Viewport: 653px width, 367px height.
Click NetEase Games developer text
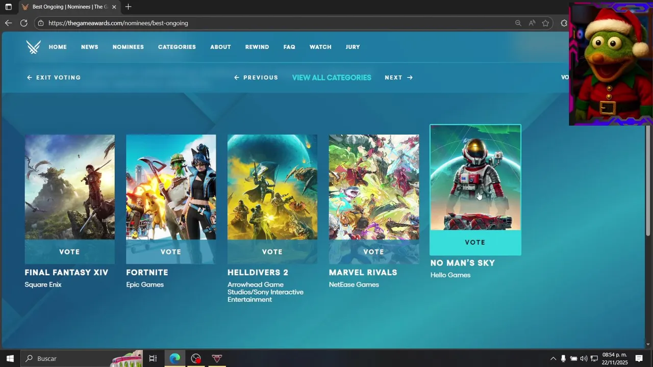coord(354,284)
